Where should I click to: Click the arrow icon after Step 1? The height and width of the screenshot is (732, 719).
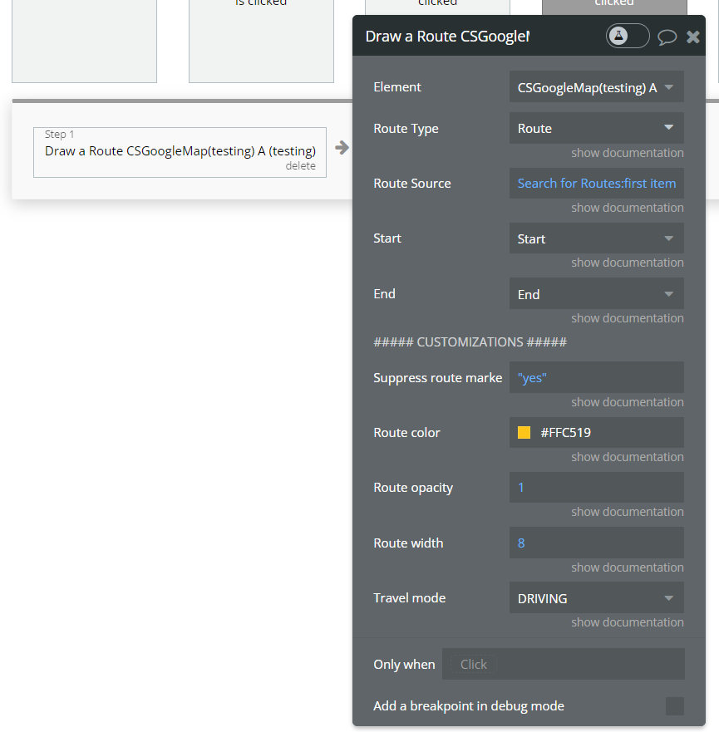pos(342,148)
